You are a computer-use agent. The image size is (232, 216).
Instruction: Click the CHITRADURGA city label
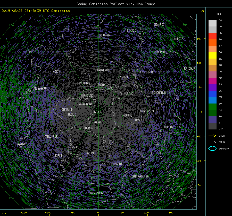coord(140,176)
